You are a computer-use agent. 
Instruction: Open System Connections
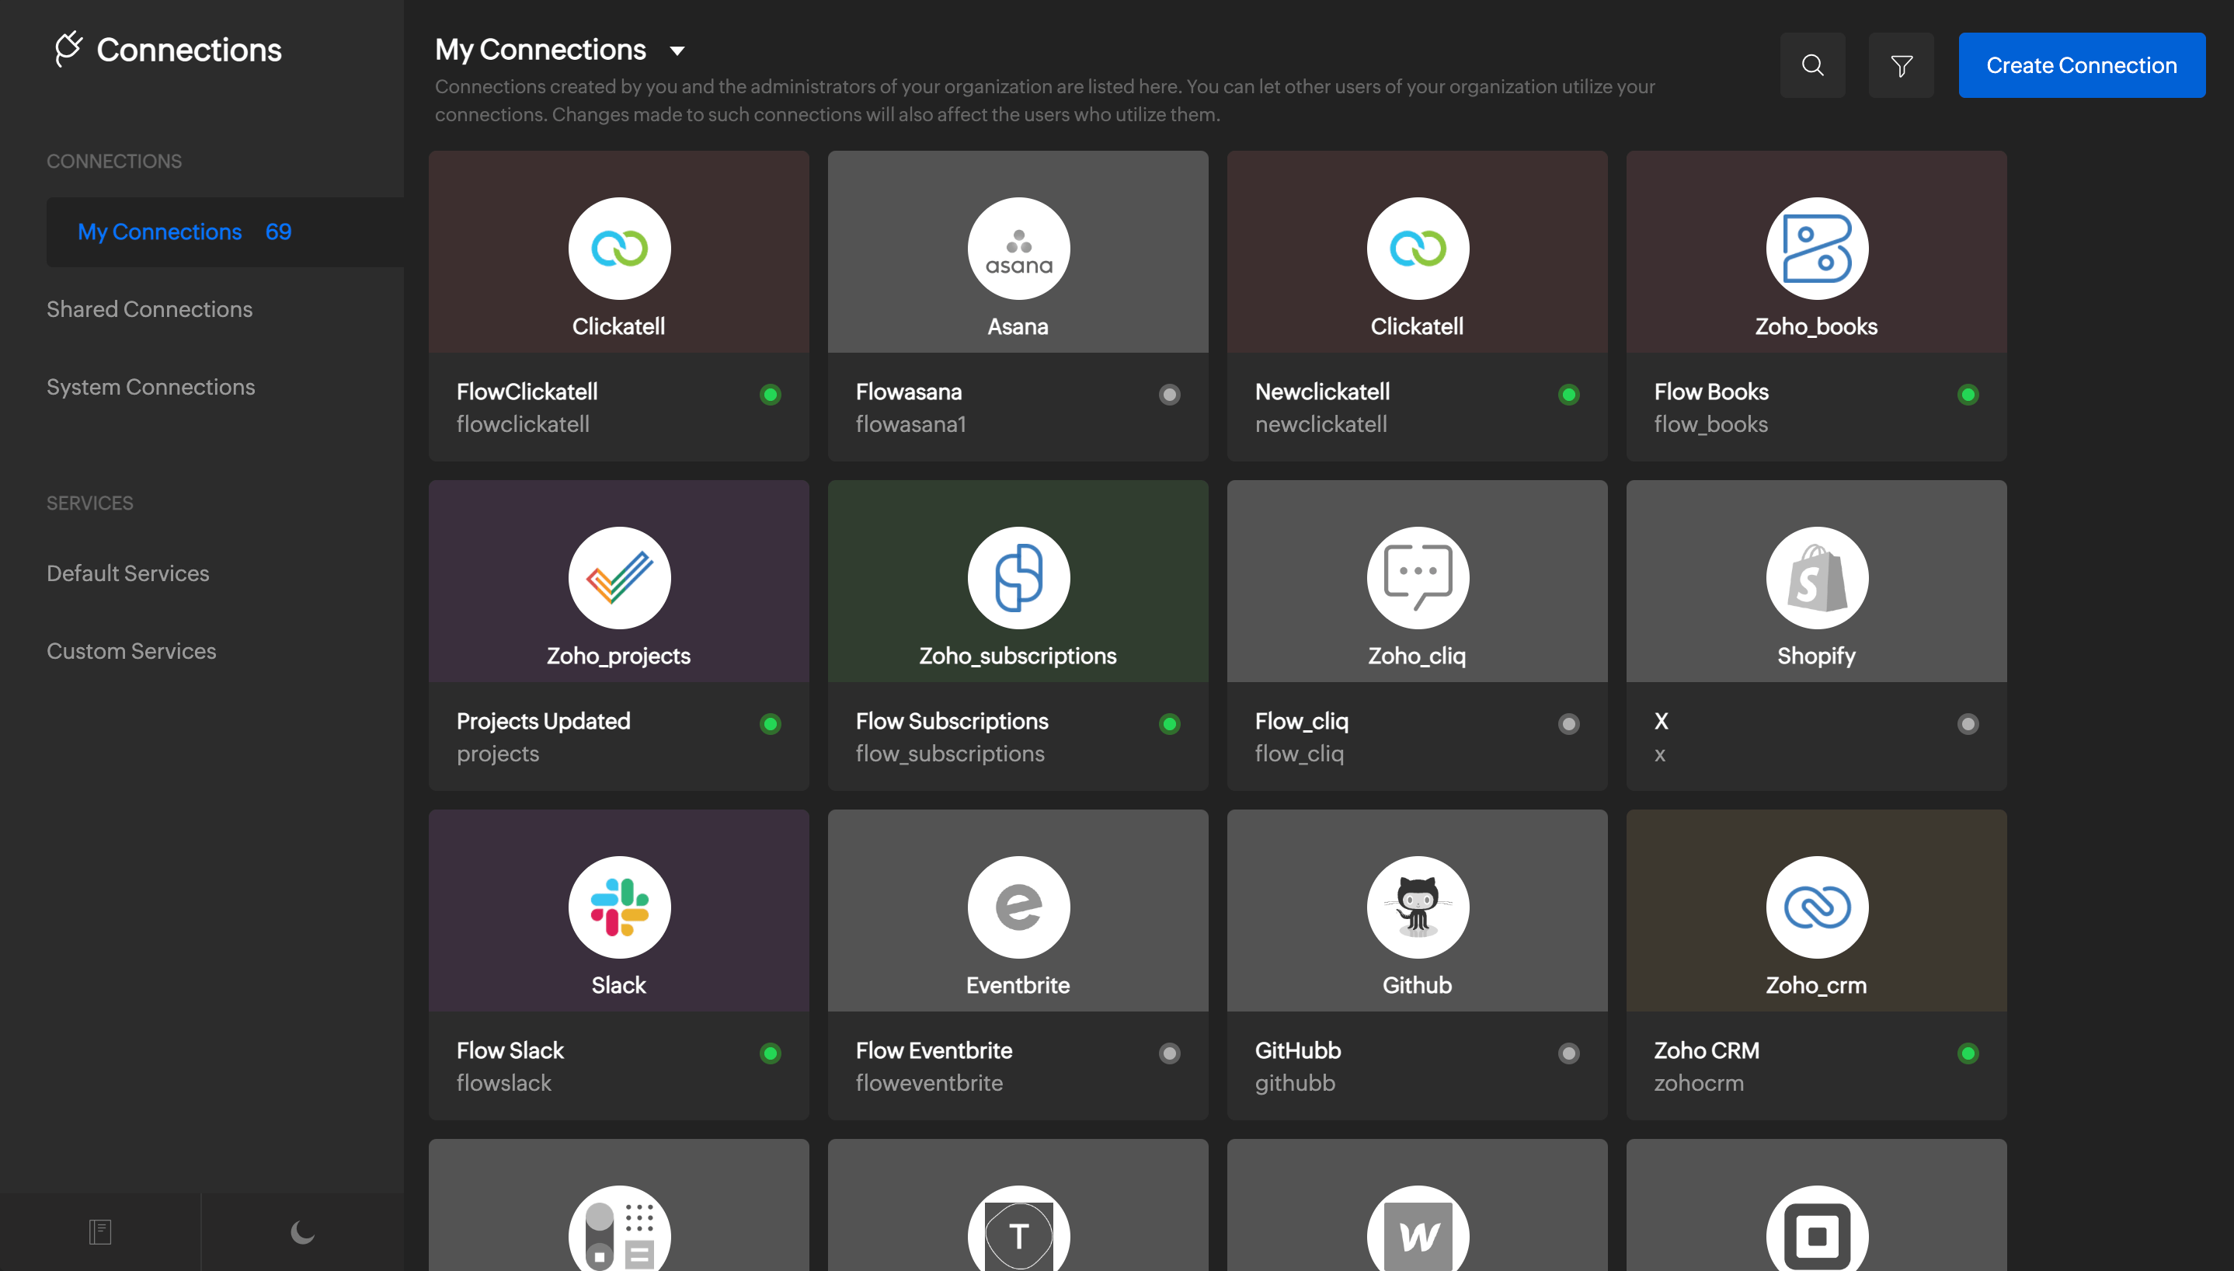(x=151, y=387)
